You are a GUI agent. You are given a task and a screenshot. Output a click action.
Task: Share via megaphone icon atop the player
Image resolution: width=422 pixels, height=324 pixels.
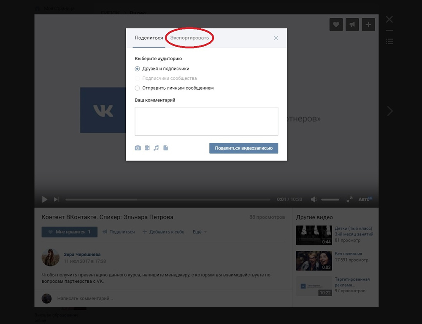352,25
